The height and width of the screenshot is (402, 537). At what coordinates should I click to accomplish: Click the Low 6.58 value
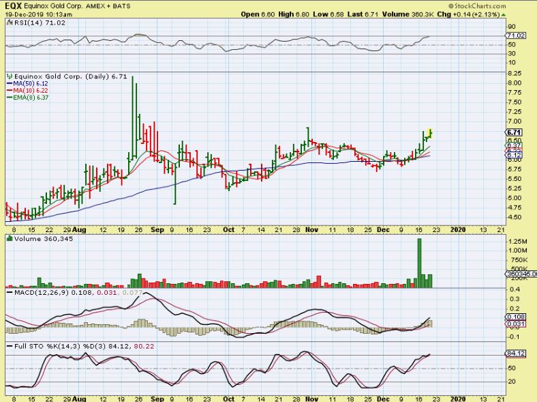click(328, 14)
